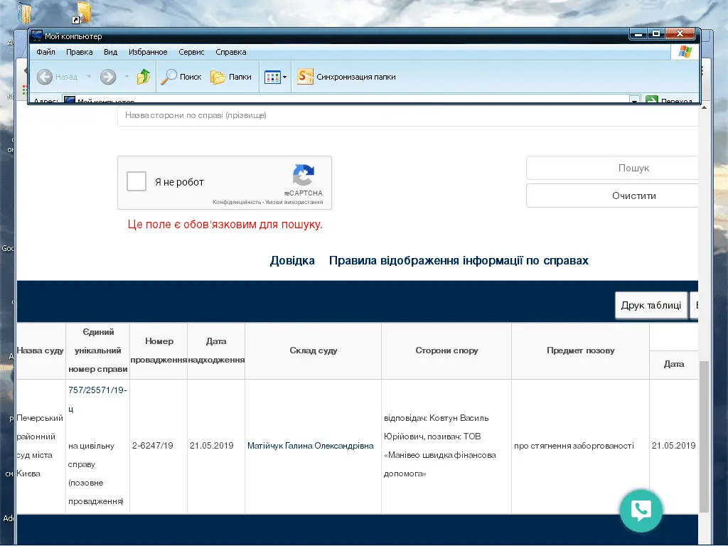This screenshot has height=546, width=728.
Task: Check the "Я не робот" checkbox
Action: (x=136, y=182)
